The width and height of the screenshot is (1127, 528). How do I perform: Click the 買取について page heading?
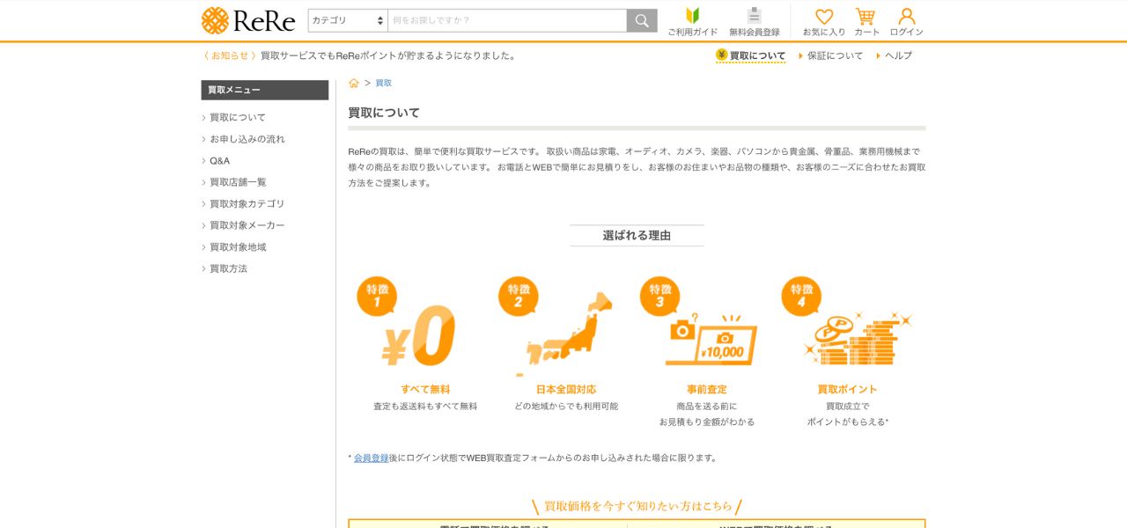click(x=384, y=113)
